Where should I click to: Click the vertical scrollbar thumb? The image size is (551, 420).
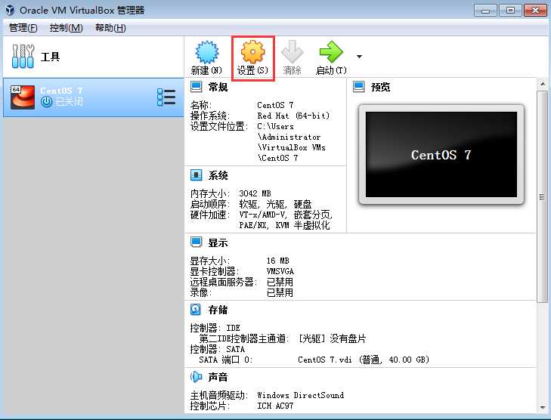click(543, 196)
